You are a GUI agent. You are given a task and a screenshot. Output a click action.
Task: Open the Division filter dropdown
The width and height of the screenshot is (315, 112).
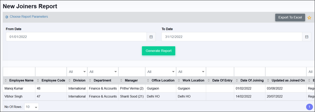coord(77,72)
